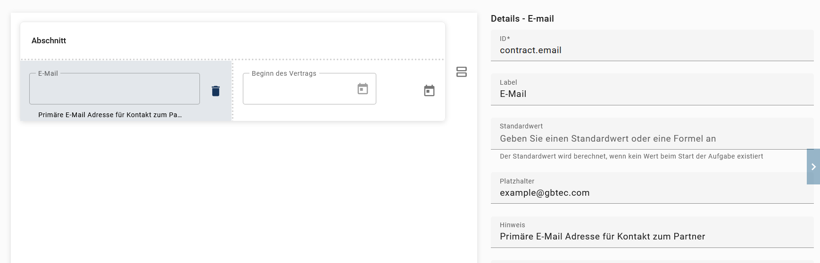Click the Platzhalter caption in details panel
This screenshot has height=263, width=820.
517,181
